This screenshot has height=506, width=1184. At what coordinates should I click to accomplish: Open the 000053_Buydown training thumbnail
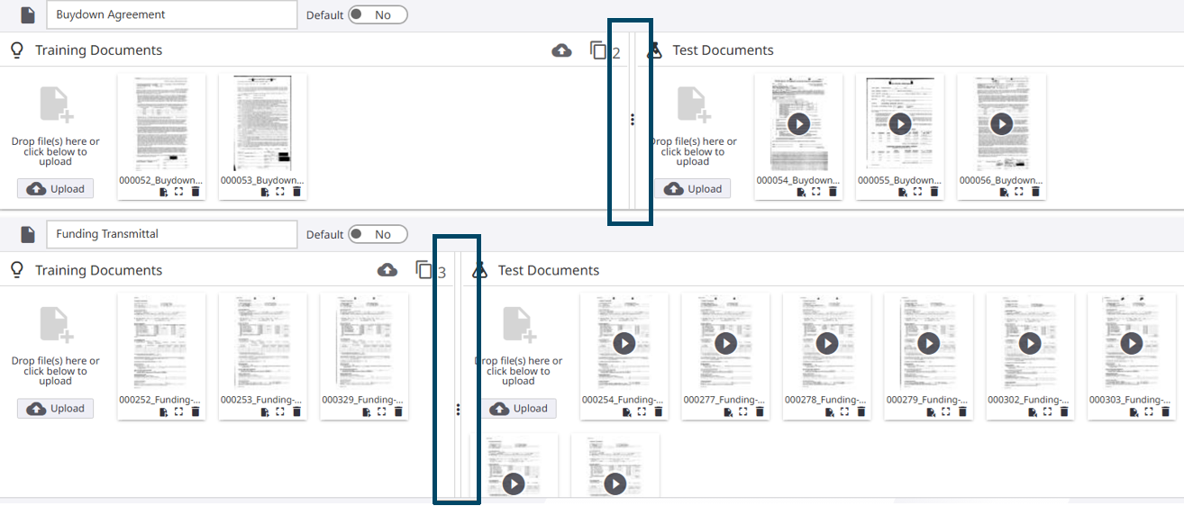click(263, 123)
